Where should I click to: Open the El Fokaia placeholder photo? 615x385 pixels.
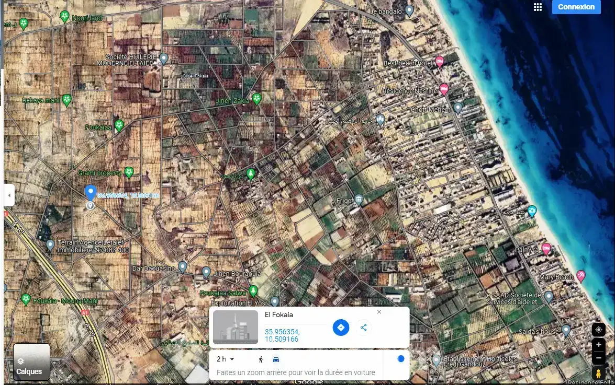point(236,328)
